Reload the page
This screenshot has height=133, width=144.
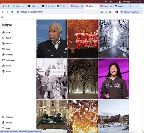(x=12, y=12)
